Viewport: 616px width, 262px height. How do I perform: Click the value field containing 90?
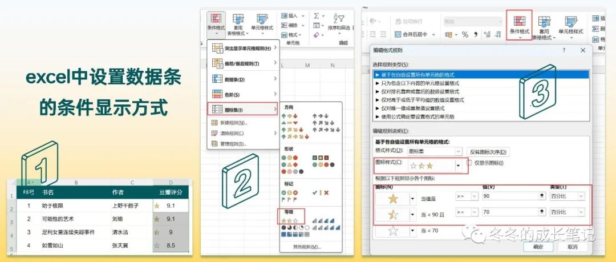coord(510,196)
